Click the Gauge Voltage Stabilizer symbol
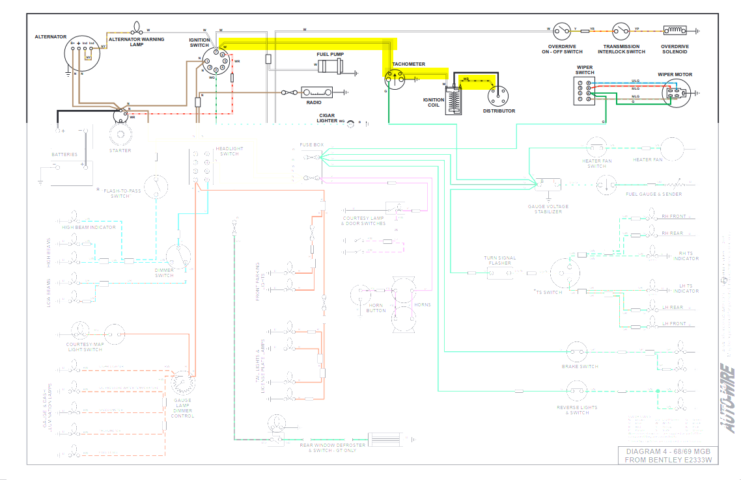Viewport: 741px width, 480px height. 548,185
